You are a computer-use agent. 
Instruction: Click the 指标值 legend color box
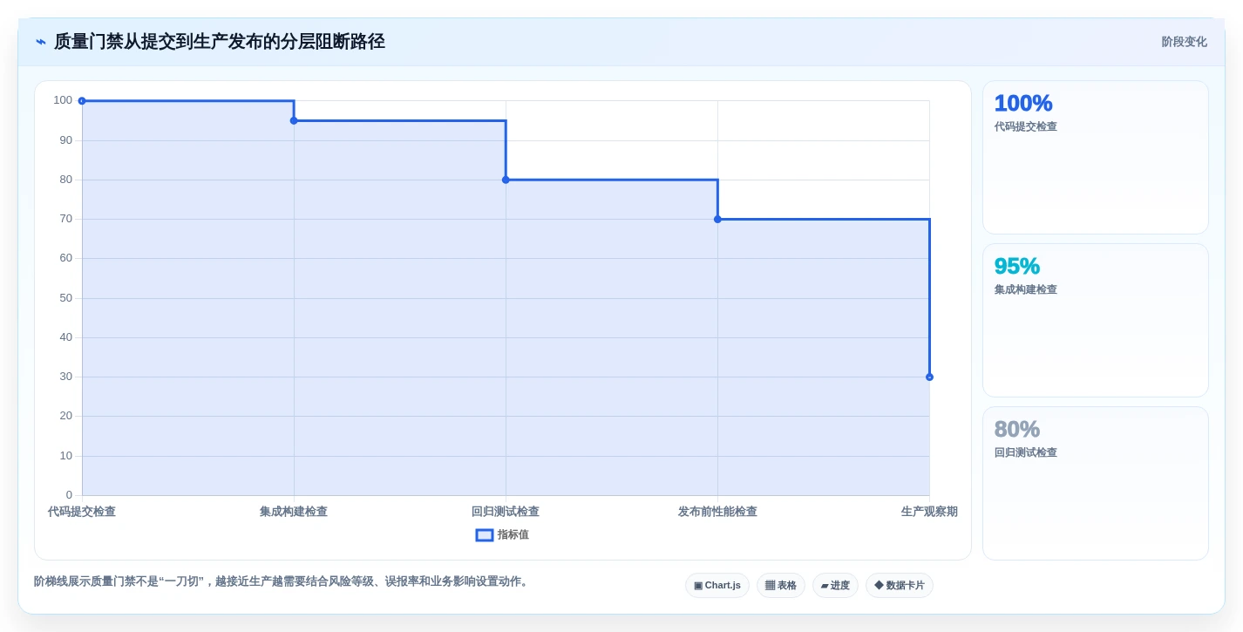[x=485, y=535]
